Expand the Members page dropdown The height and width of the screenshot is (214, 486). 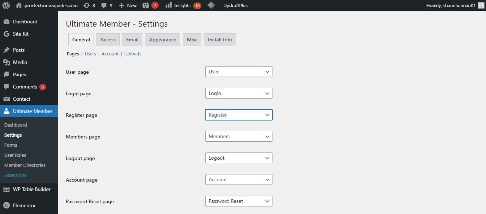238,136
